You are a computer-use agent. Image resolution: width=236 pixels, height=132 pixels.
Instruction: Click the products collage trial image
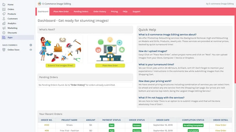tap(60, 49)
